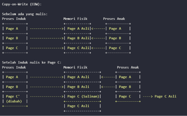This screenshot has height=116, width=187.
Task: Click "Proses Induk" header in the Setelah diagram
Action: pyautogui.click(x=14, y=67)
